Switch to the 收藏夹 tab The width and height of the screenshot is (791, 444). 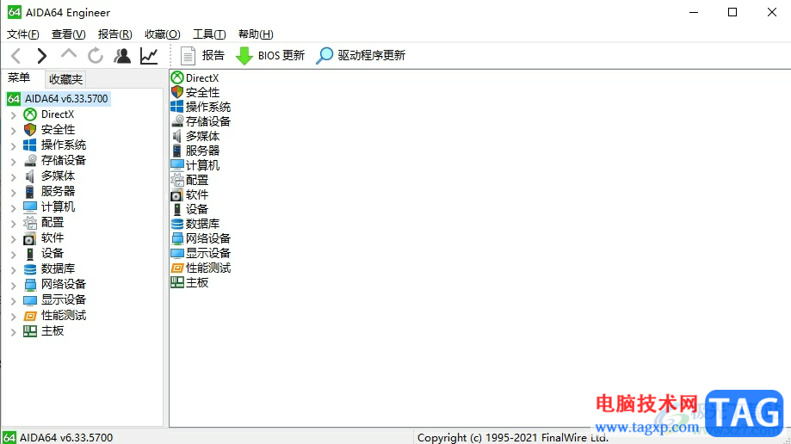coord(65,79)
